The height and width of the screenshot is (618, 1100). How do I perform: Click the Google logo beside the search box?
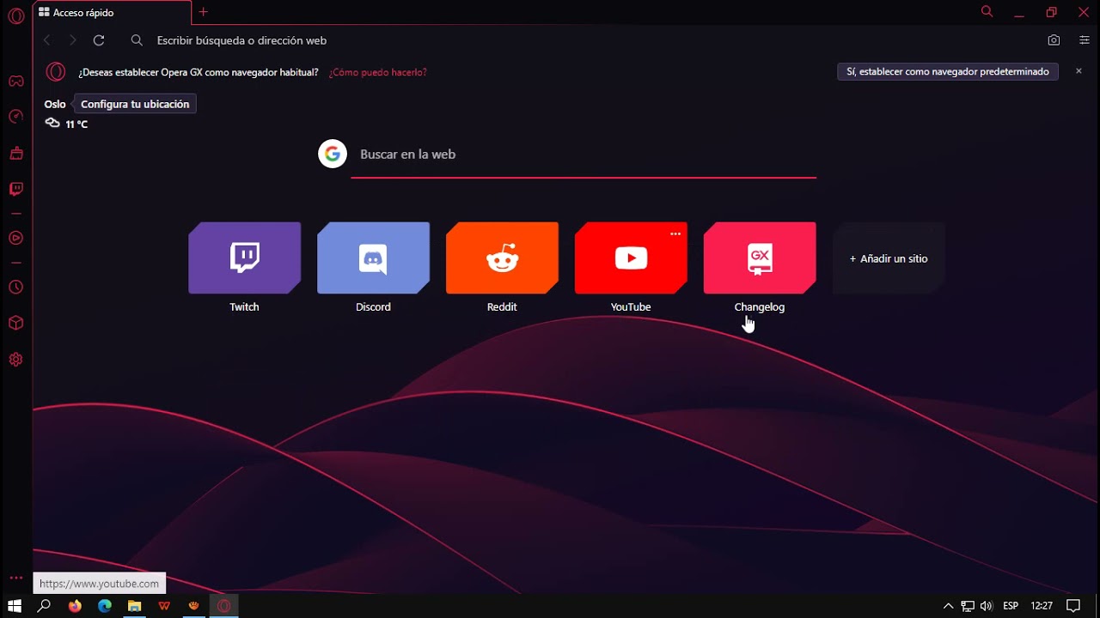pyautogui.click(x=333, y=154)
